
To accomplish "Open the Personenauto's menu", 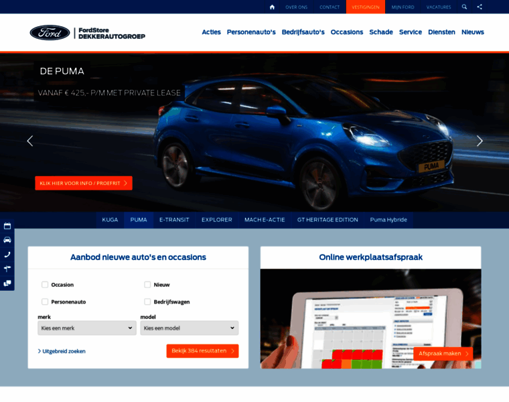I will click(251, 32).
